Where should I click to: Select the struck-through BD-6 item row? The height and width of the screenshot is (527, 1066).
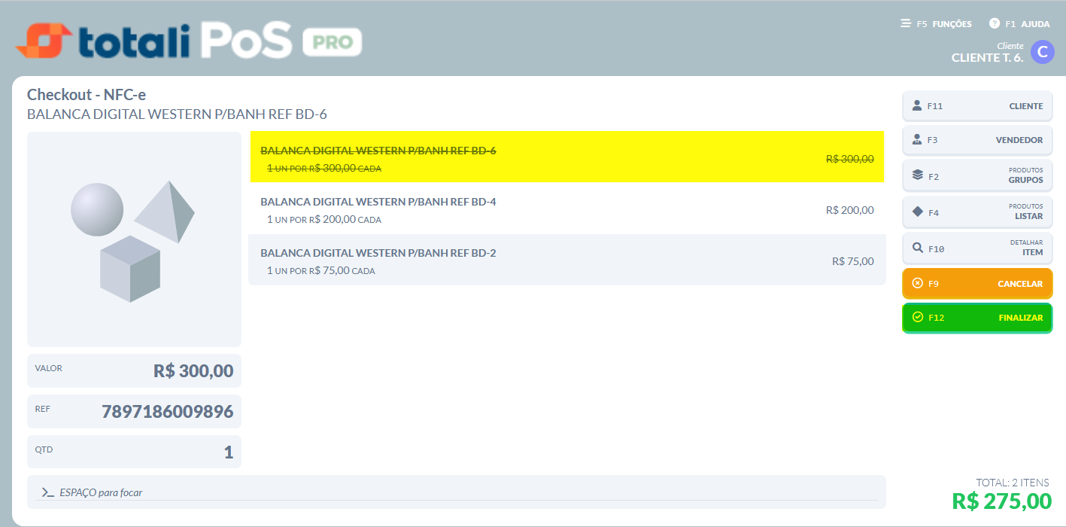567,157
